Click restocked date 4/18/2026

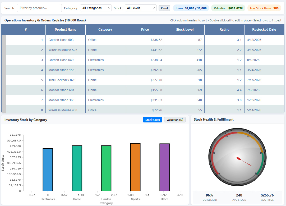[264, 40]
